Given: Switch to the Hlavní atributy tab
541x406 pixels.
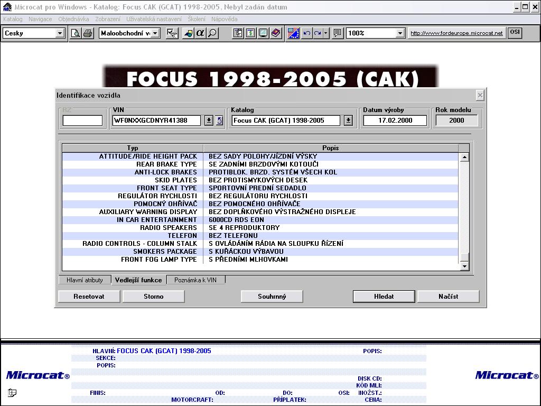Looking at the screenshot, I should pyautogui.click(x=85, y=280).
